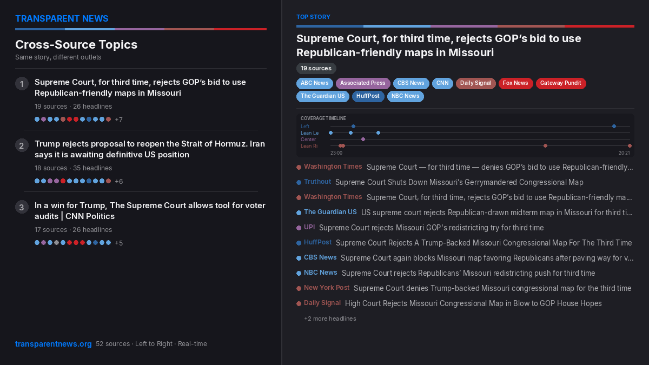Image resolution: width=649 pixels, height=365 pixels.
Task: Open Washington Times headline 'denies GOP's bid'
Action: click(500, 167)
